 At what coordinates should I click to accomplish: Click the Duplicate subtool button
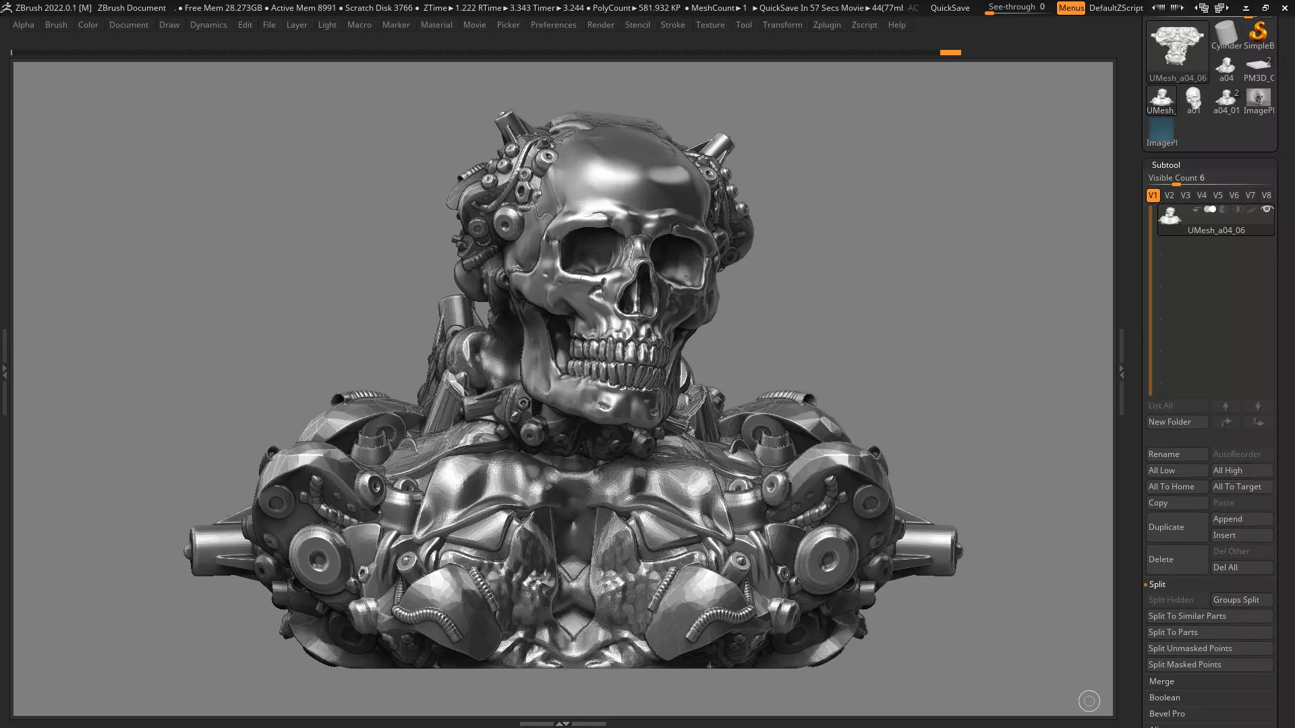coord(1176,527)
